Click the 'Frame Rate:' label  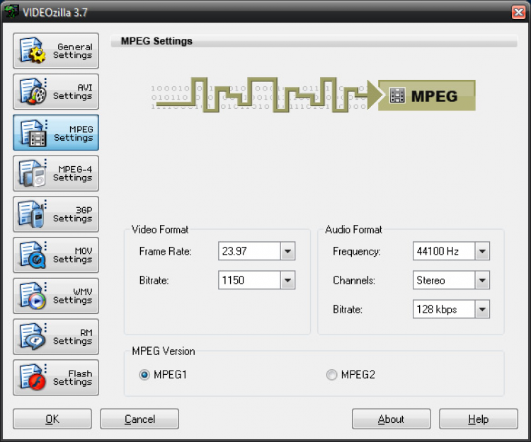click(165, 251)
